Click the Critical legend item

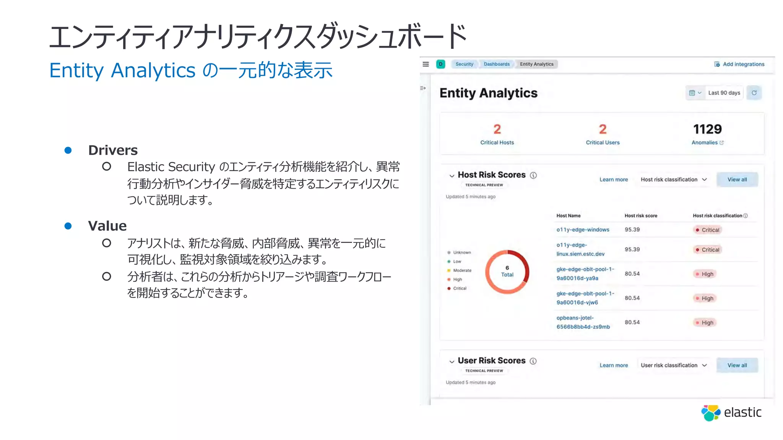pos(457,288)
